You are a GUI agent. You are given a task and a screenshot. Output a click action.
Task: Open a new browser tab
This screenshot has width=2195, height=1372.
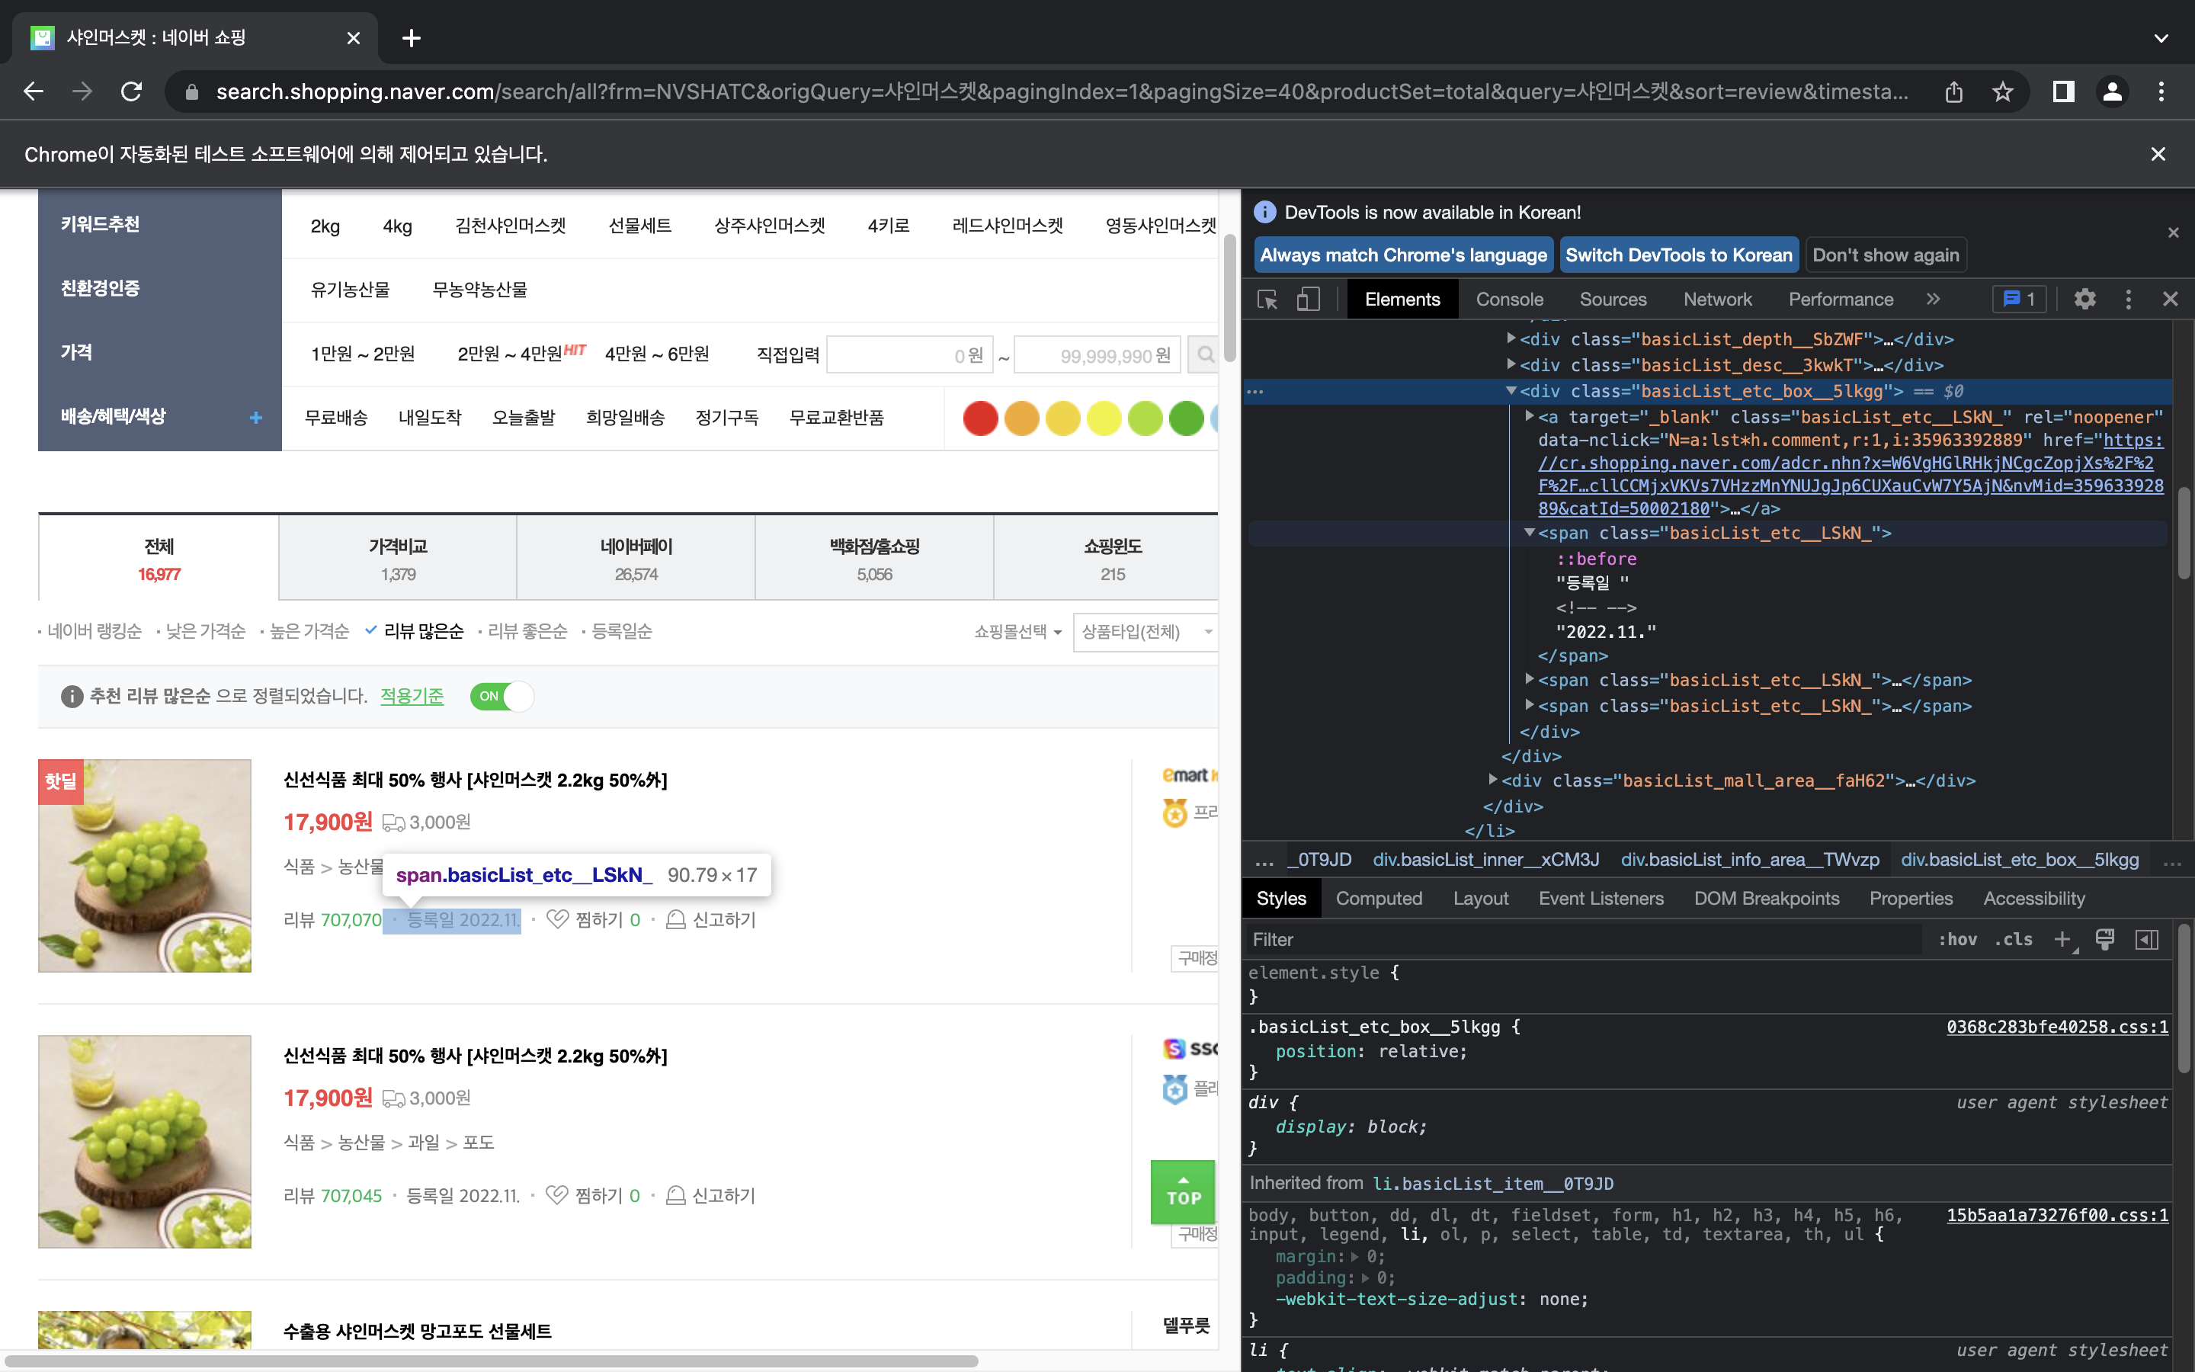pos(411,38)
